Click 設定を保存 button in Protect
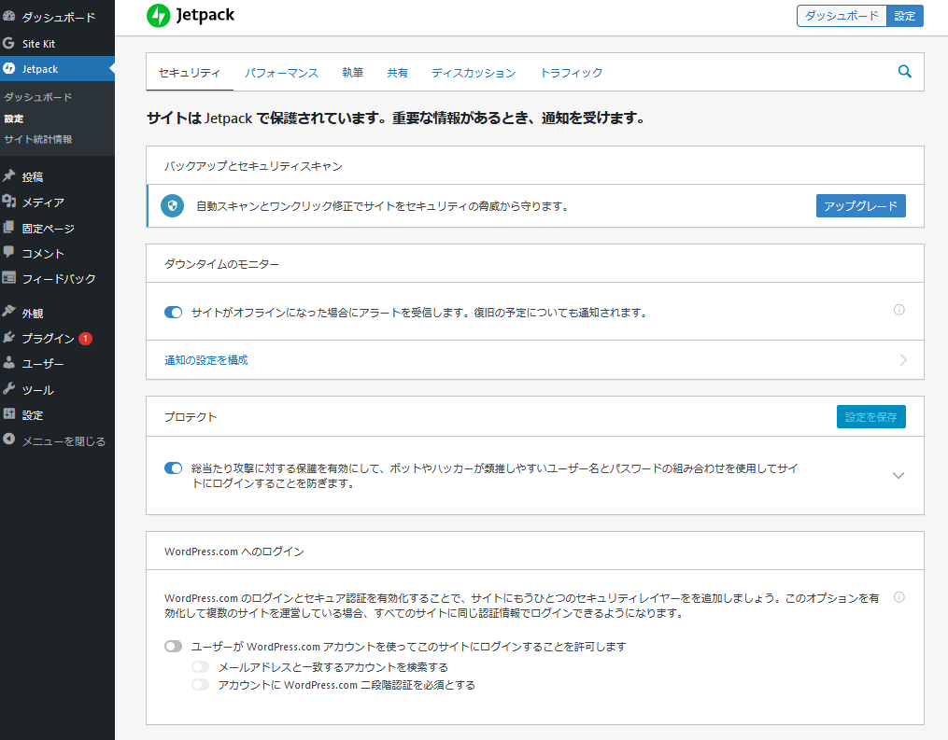The height and width of the screenshot is (740, 948). coord(870,417)
